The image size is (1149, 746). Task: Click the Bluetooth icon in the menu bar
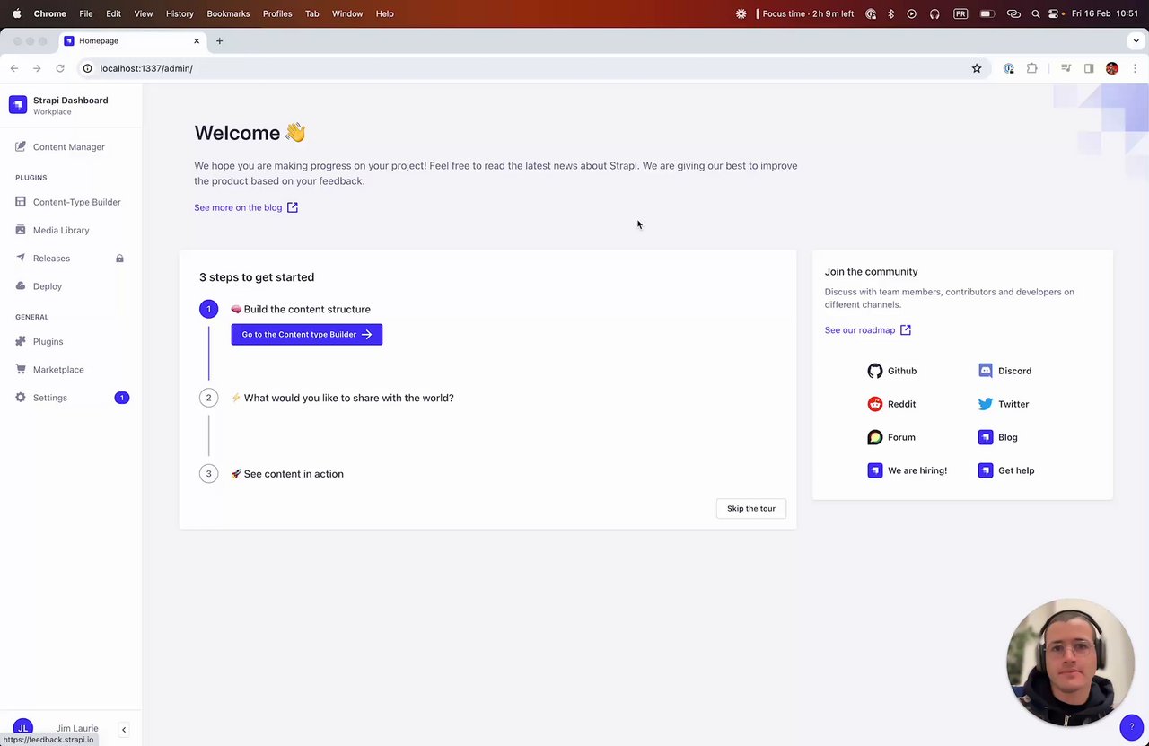click(890, 13)
